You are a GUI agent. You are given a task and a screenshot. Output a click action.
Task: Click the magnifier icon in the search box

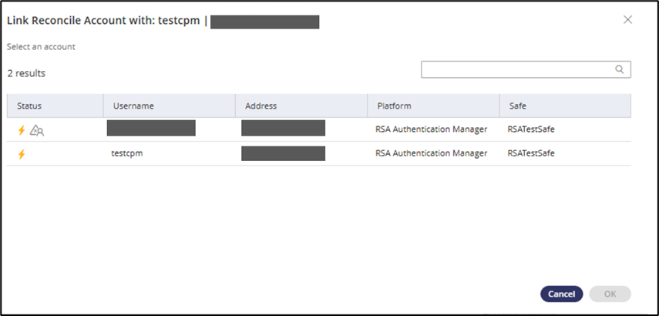(x=619, y=69)
